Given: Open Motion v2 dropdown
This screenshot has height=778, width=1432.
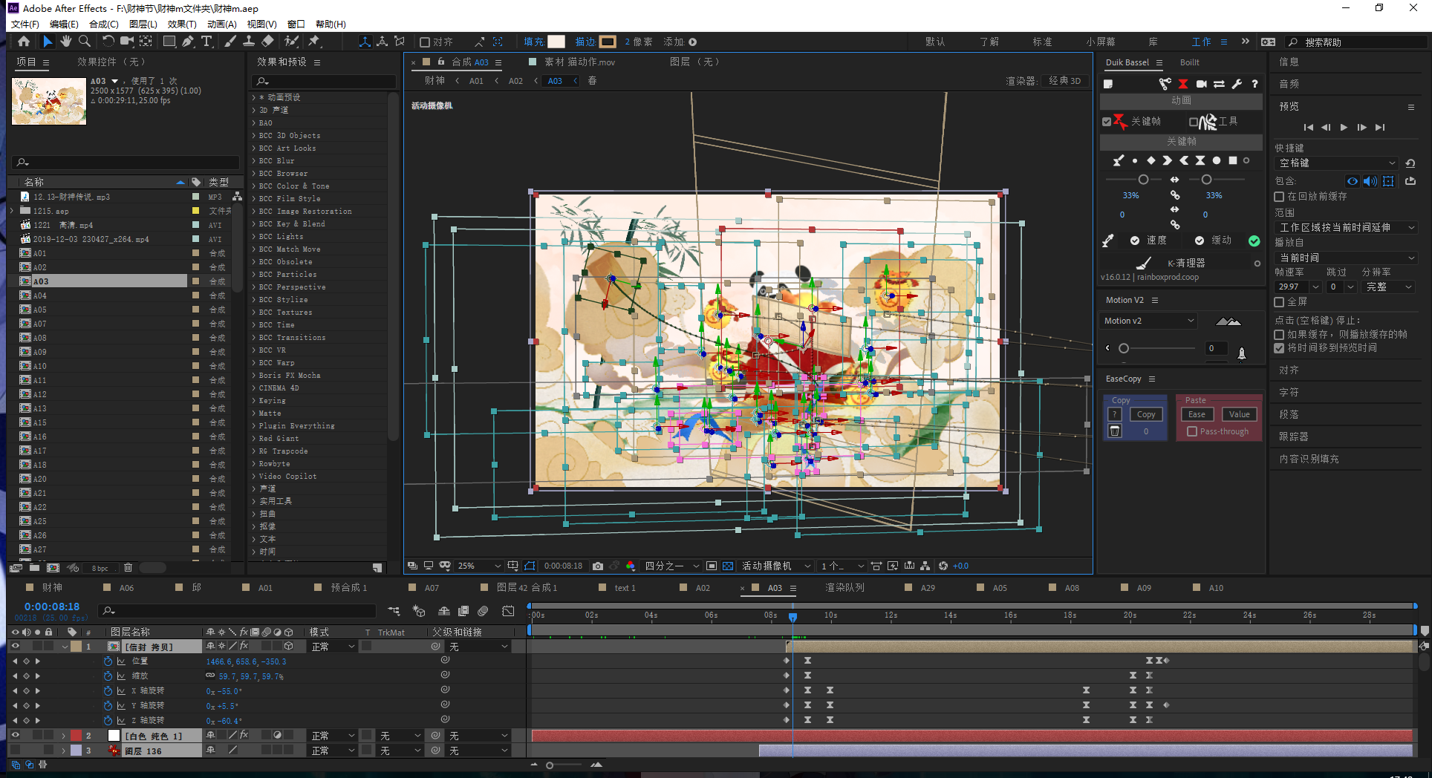Looking at the screenshot, I should point(1149,321).
